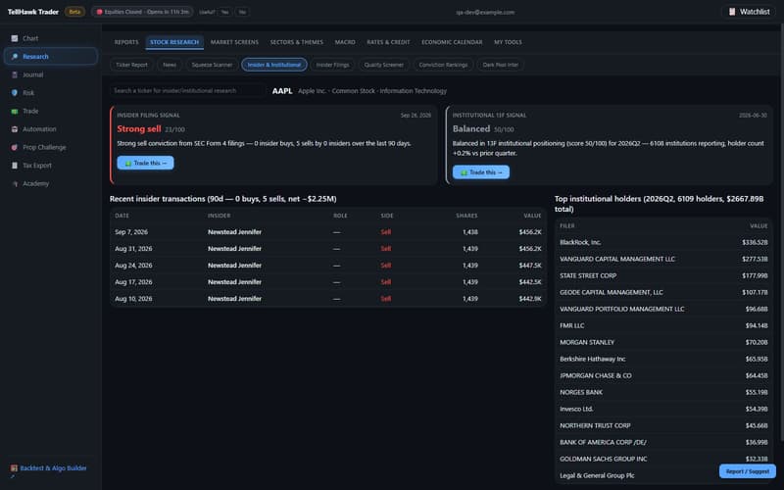Viewport: 784px width, 490px height.
Task: Open Economic Calendar tab
Action: [x=452, y=42]
